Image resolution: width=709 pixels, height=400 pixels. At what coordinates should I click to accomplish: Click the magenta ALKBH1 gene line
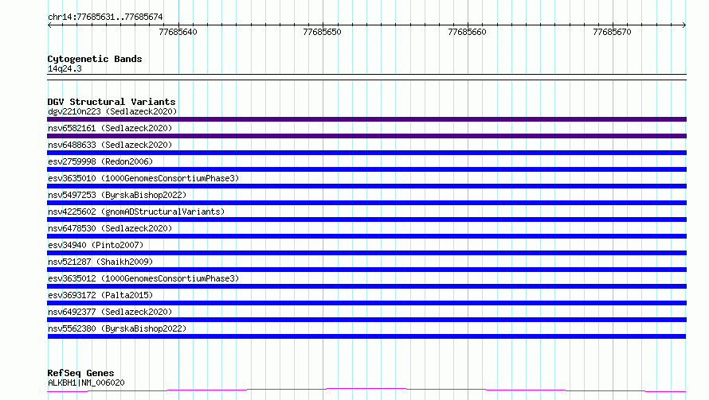click(366, 390)
